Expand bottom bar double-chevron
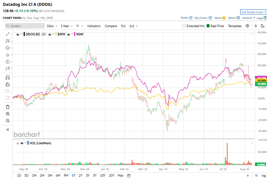Screen dimensions: 267x179 pyautogui.click(x=248, y=176)
